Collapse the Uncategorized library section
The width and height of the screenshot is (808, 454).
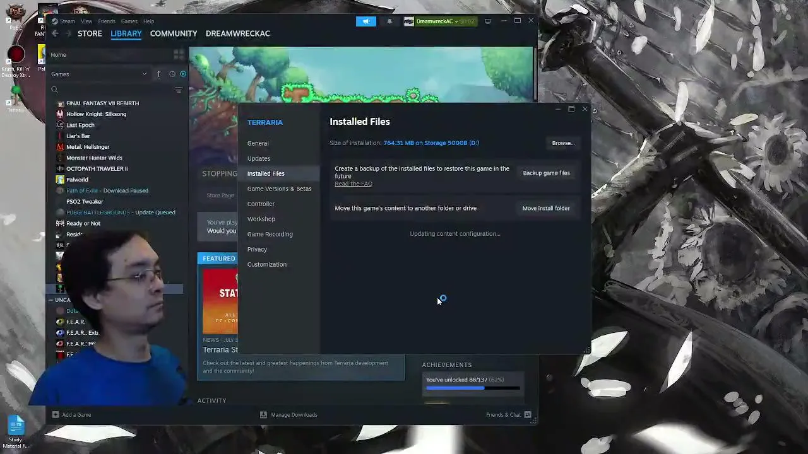50,300
